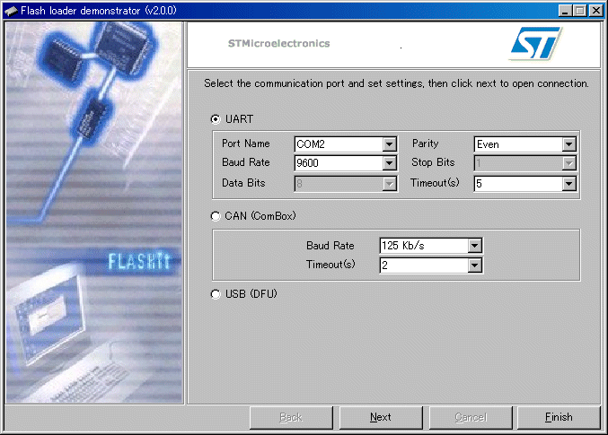
Task: Click the disabled Stop Bits dropdown
Action: (525, 163)
